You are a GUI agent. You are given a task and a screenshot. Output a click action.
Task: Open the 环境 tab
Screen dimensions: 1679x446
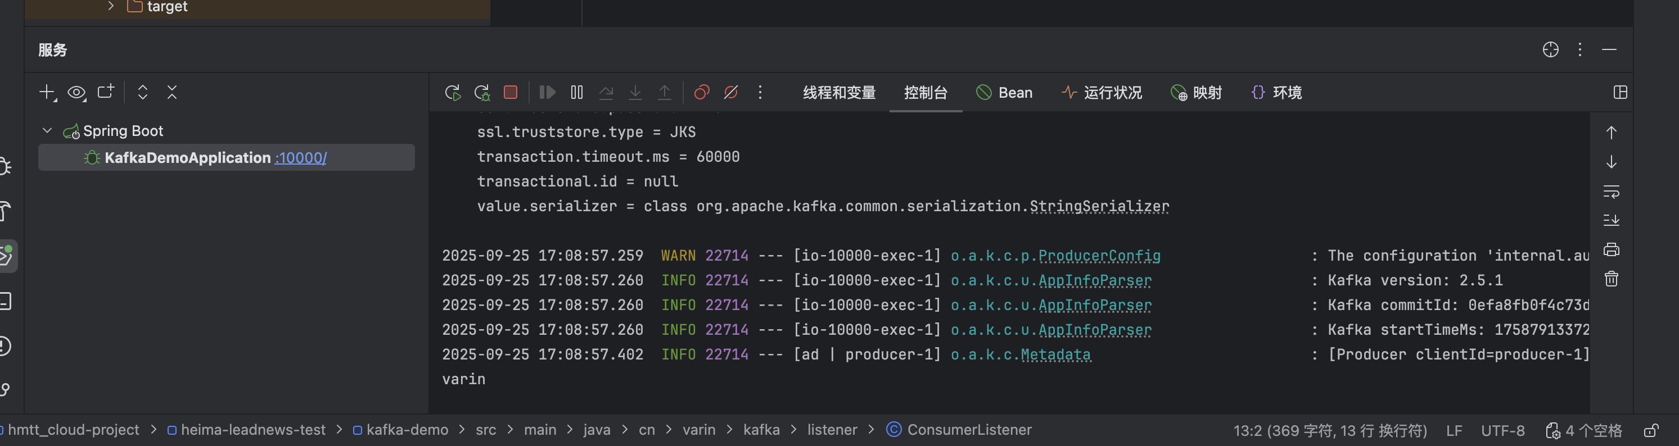click(x=1276, y=93)
